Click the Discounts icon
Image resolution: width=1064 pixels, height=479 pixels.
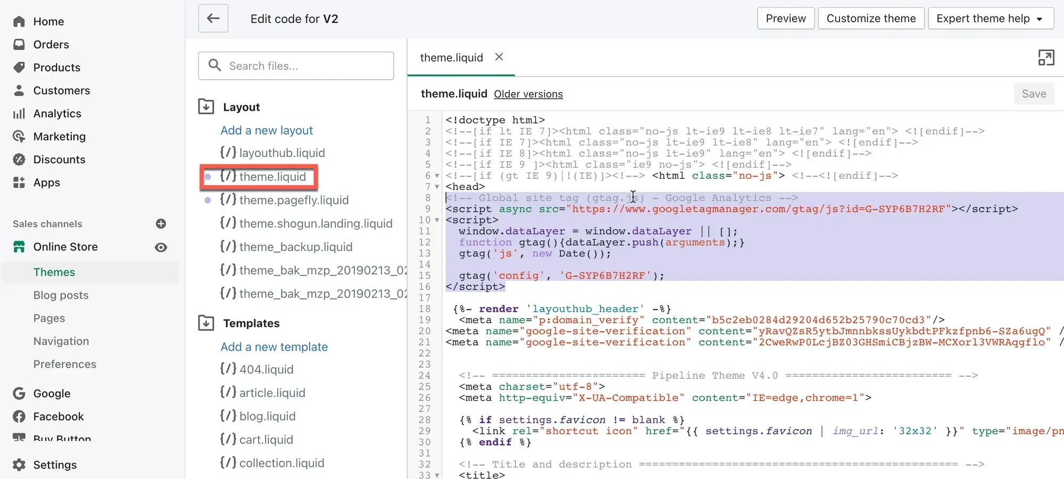19,159
